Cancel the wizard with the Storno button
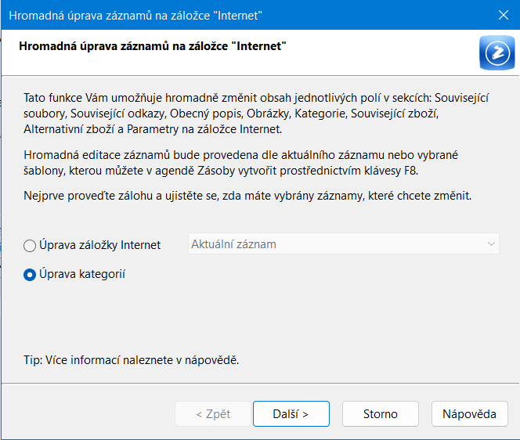The height and width of the screenshot is (440, 520). point(381,413)
